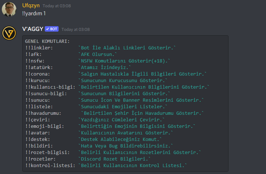Open Ufqzyn's profile avatar picture

click(9, 9)
